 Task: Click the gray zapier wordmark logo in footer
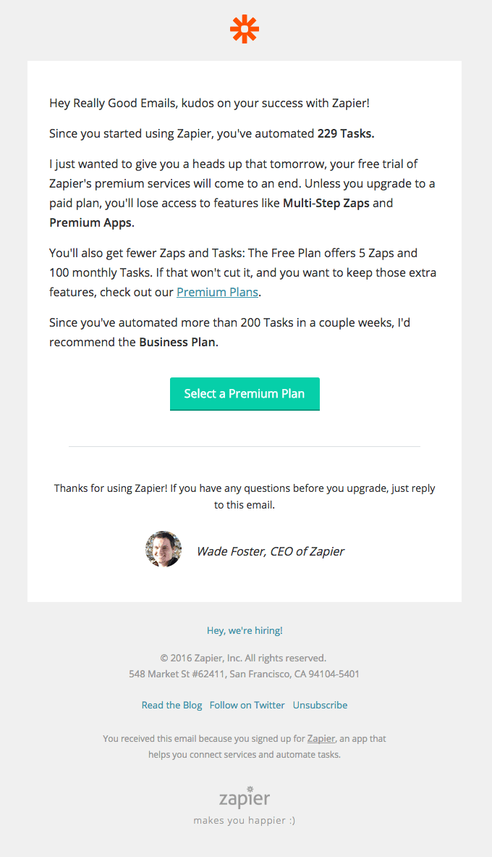pyautogui.click(x=244, y=797)
